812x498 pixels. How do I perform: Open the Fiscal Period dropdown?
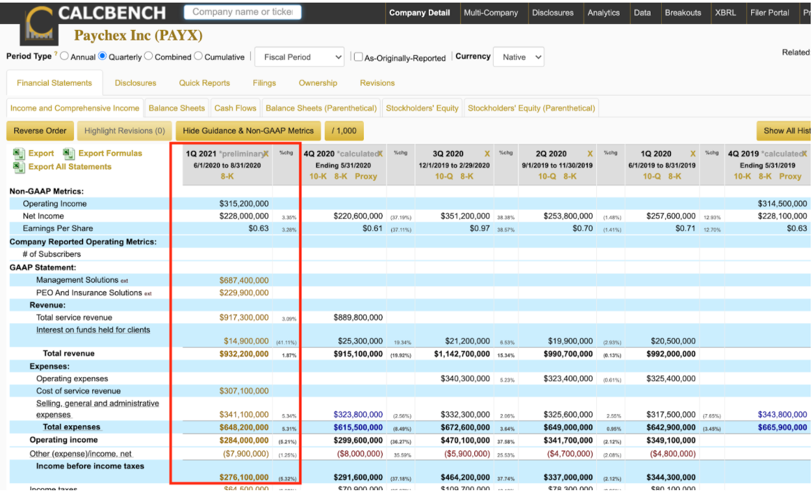point(299,57)
